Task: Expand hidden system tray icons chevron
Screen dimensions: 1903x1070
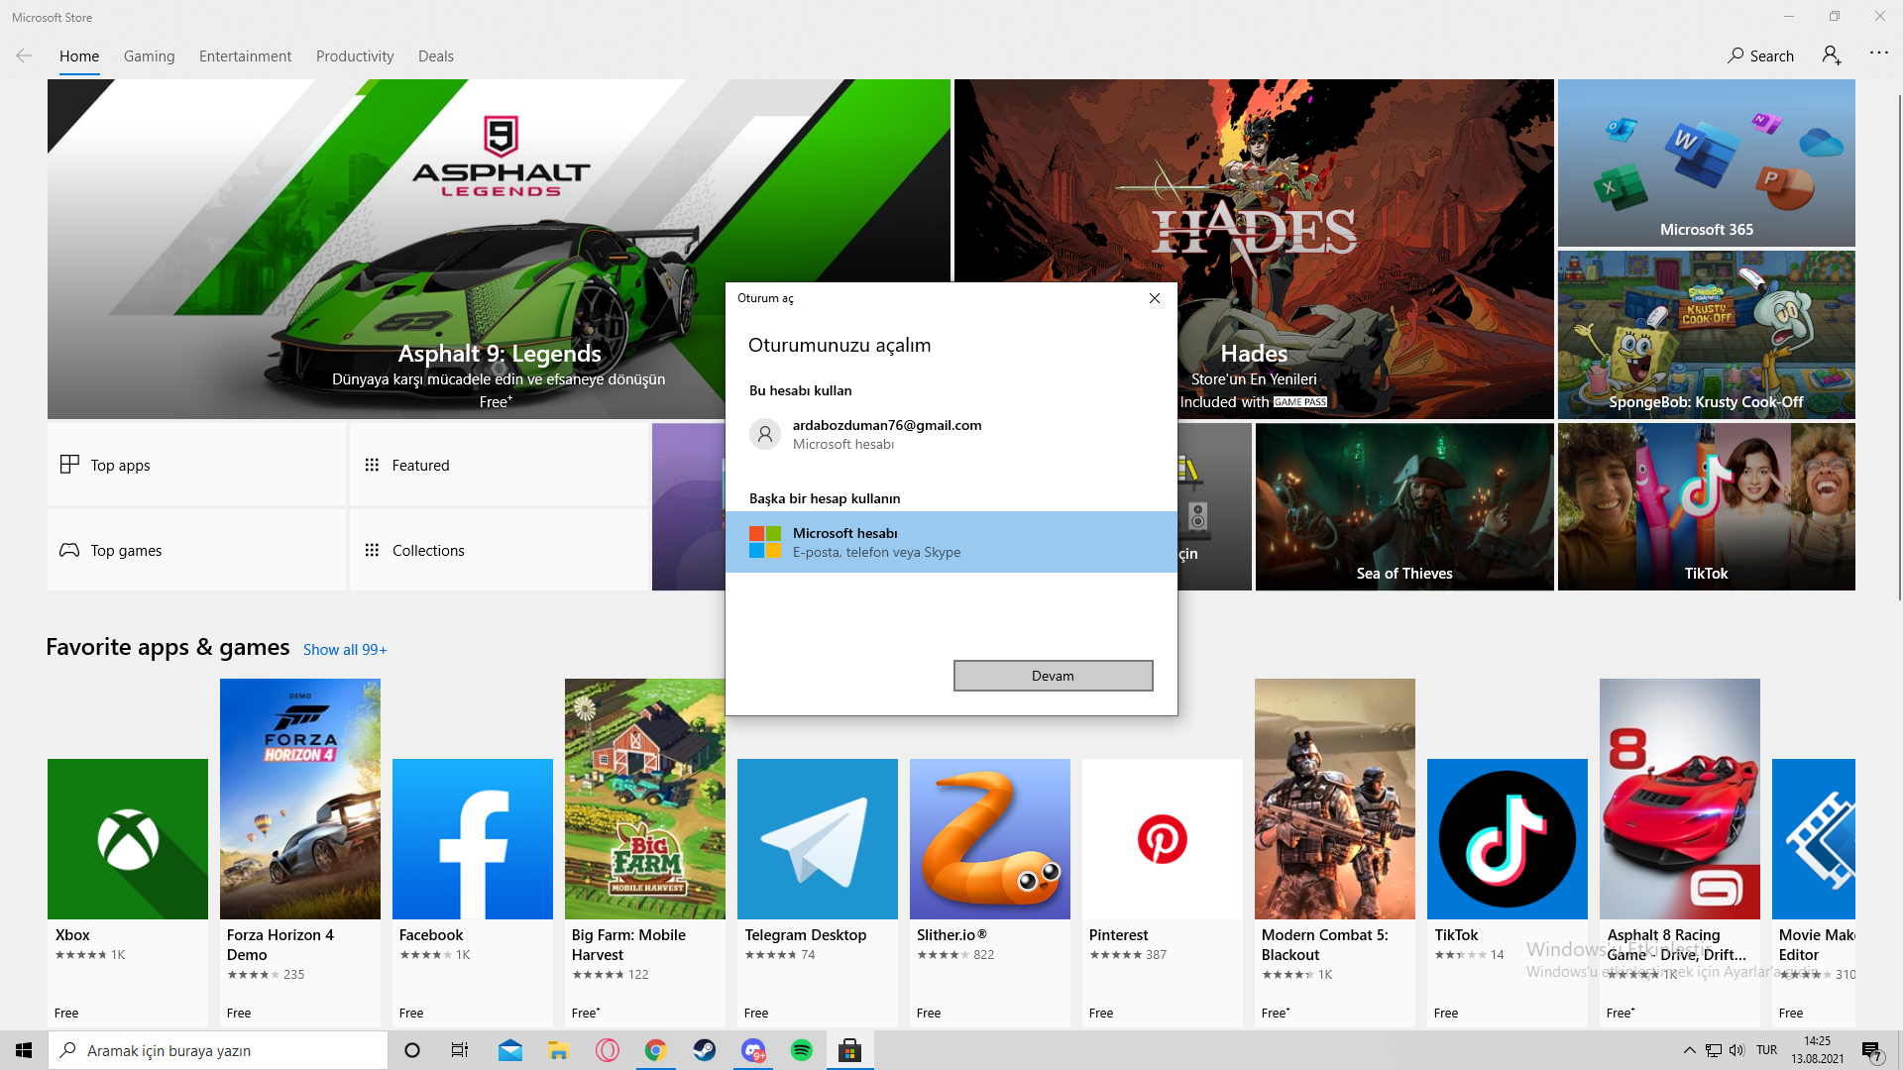Action: [1689, 1050]
